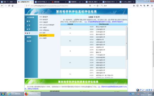
Task: Switch to the Internet Explorer taskbar button
Action: [x=15, y=94]
